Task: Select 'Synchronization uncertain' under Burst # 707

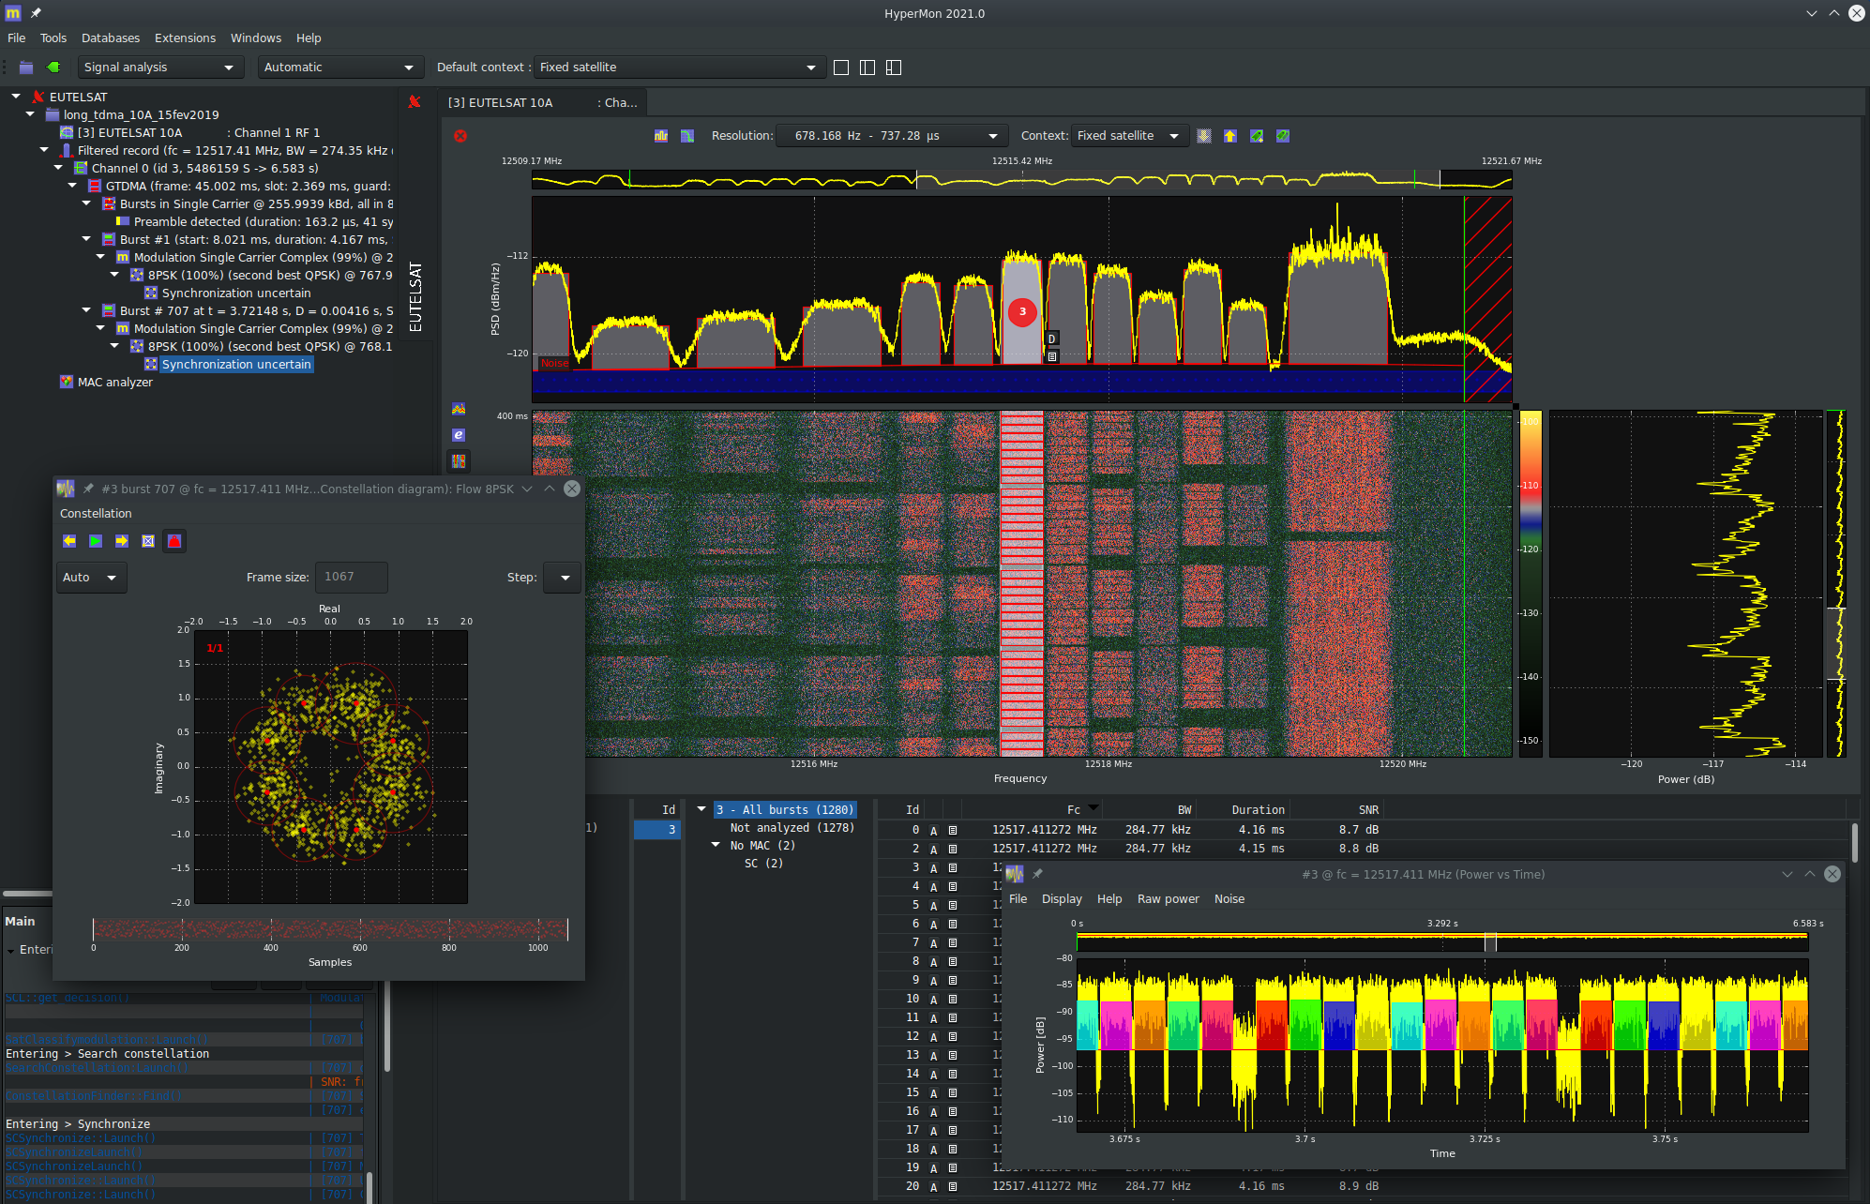Action: [x=236, y=365]
